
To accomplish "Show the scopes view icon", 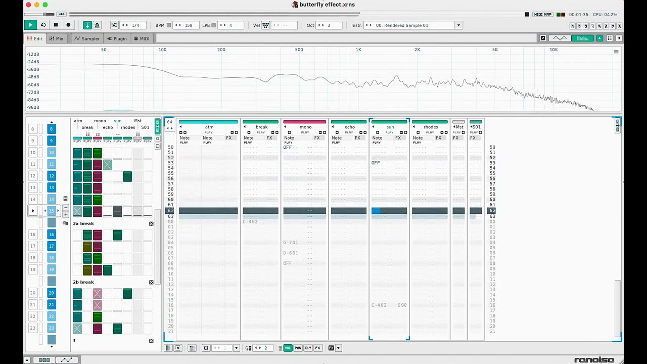I will [x=560, y=38].
